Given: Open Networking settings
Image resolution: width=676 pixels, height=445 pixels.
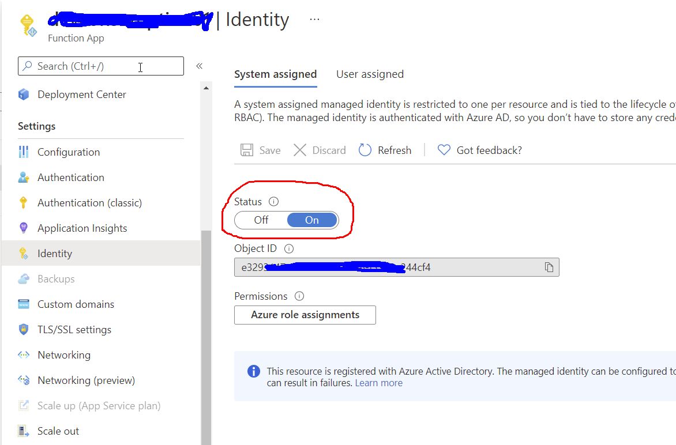Looking at the screenshot, I should [x=64, y=355].
